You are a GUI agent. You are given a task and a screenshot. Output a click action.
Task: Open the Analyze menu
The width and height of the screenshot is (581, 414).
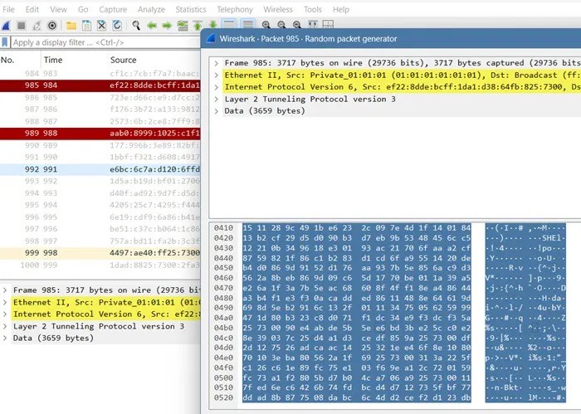click(x=150, y=9)
